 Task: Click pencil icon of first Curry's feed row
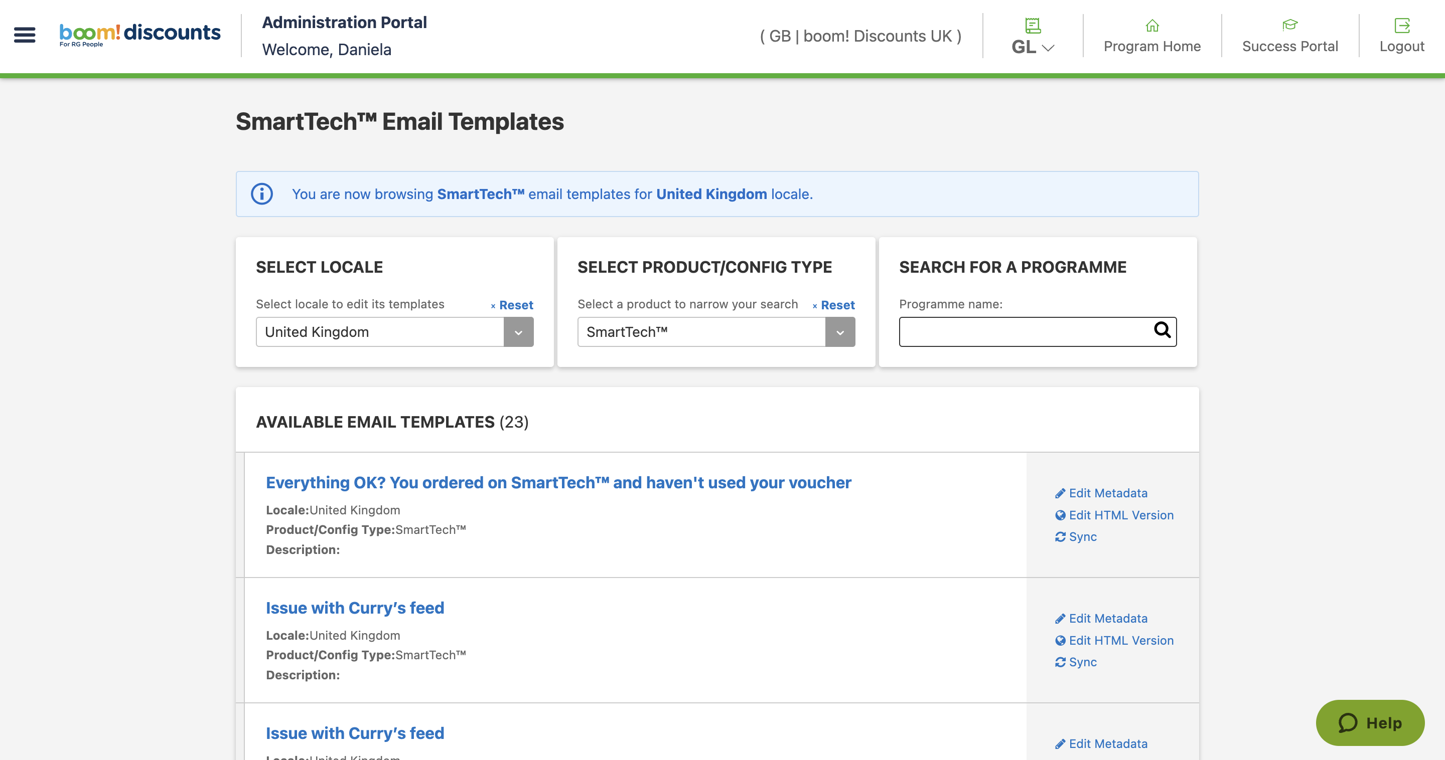1060,619
